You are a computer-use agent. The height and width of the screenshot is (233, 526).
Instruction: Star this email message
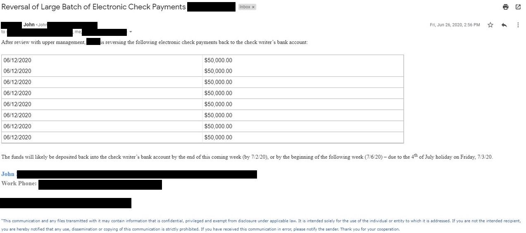(x=490, y=25)
